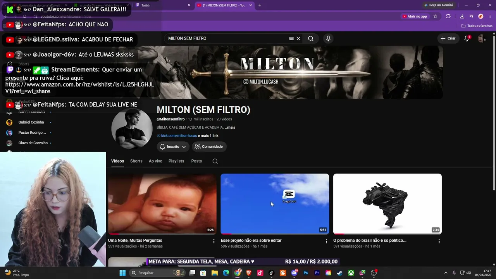Open the 'Uma Noite, Muitas Perguntas' video title
This screenshot has width=496, height=279.
[x=135, y=240]
